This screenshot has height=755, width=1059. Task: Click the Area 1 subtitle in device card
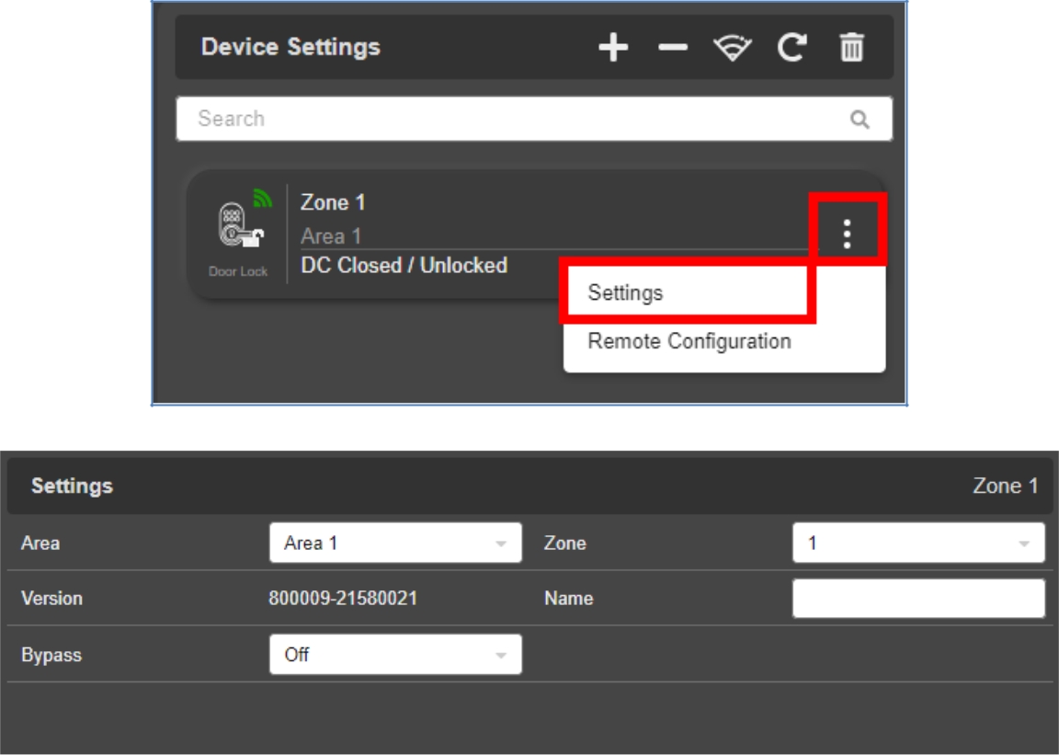(331, 236)
